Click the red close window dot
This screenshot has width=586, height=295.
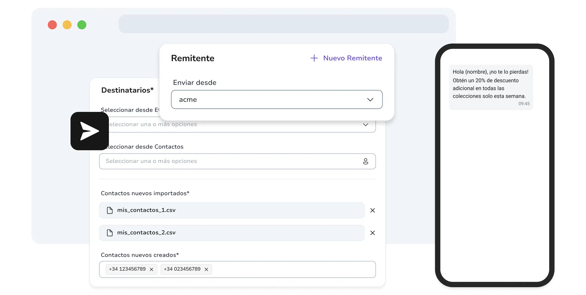52,25
